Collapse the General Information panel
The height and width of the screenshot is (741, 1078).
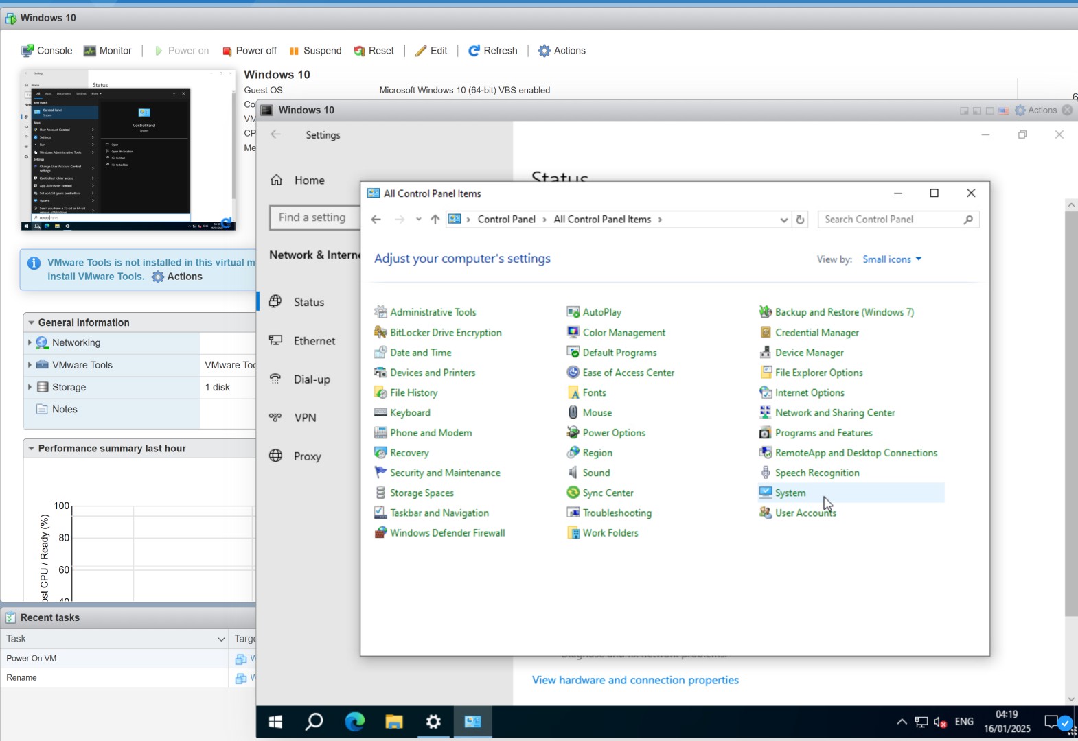click(x=32, y=322)
